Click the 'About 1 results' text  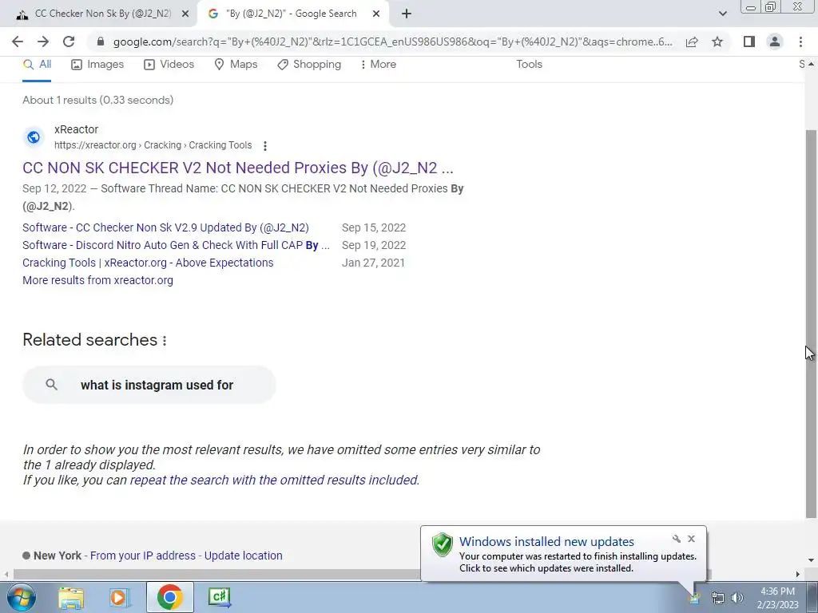[x=98, y=100]
